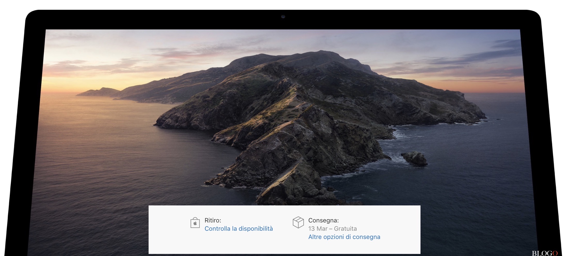The image size is (566, 256).
Task: Click the empty white panel area left of bag icon
Action: (168, 229)
